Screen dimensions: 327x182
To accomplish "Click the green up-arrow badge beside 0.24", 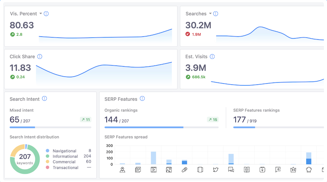I will coord(12,77).
